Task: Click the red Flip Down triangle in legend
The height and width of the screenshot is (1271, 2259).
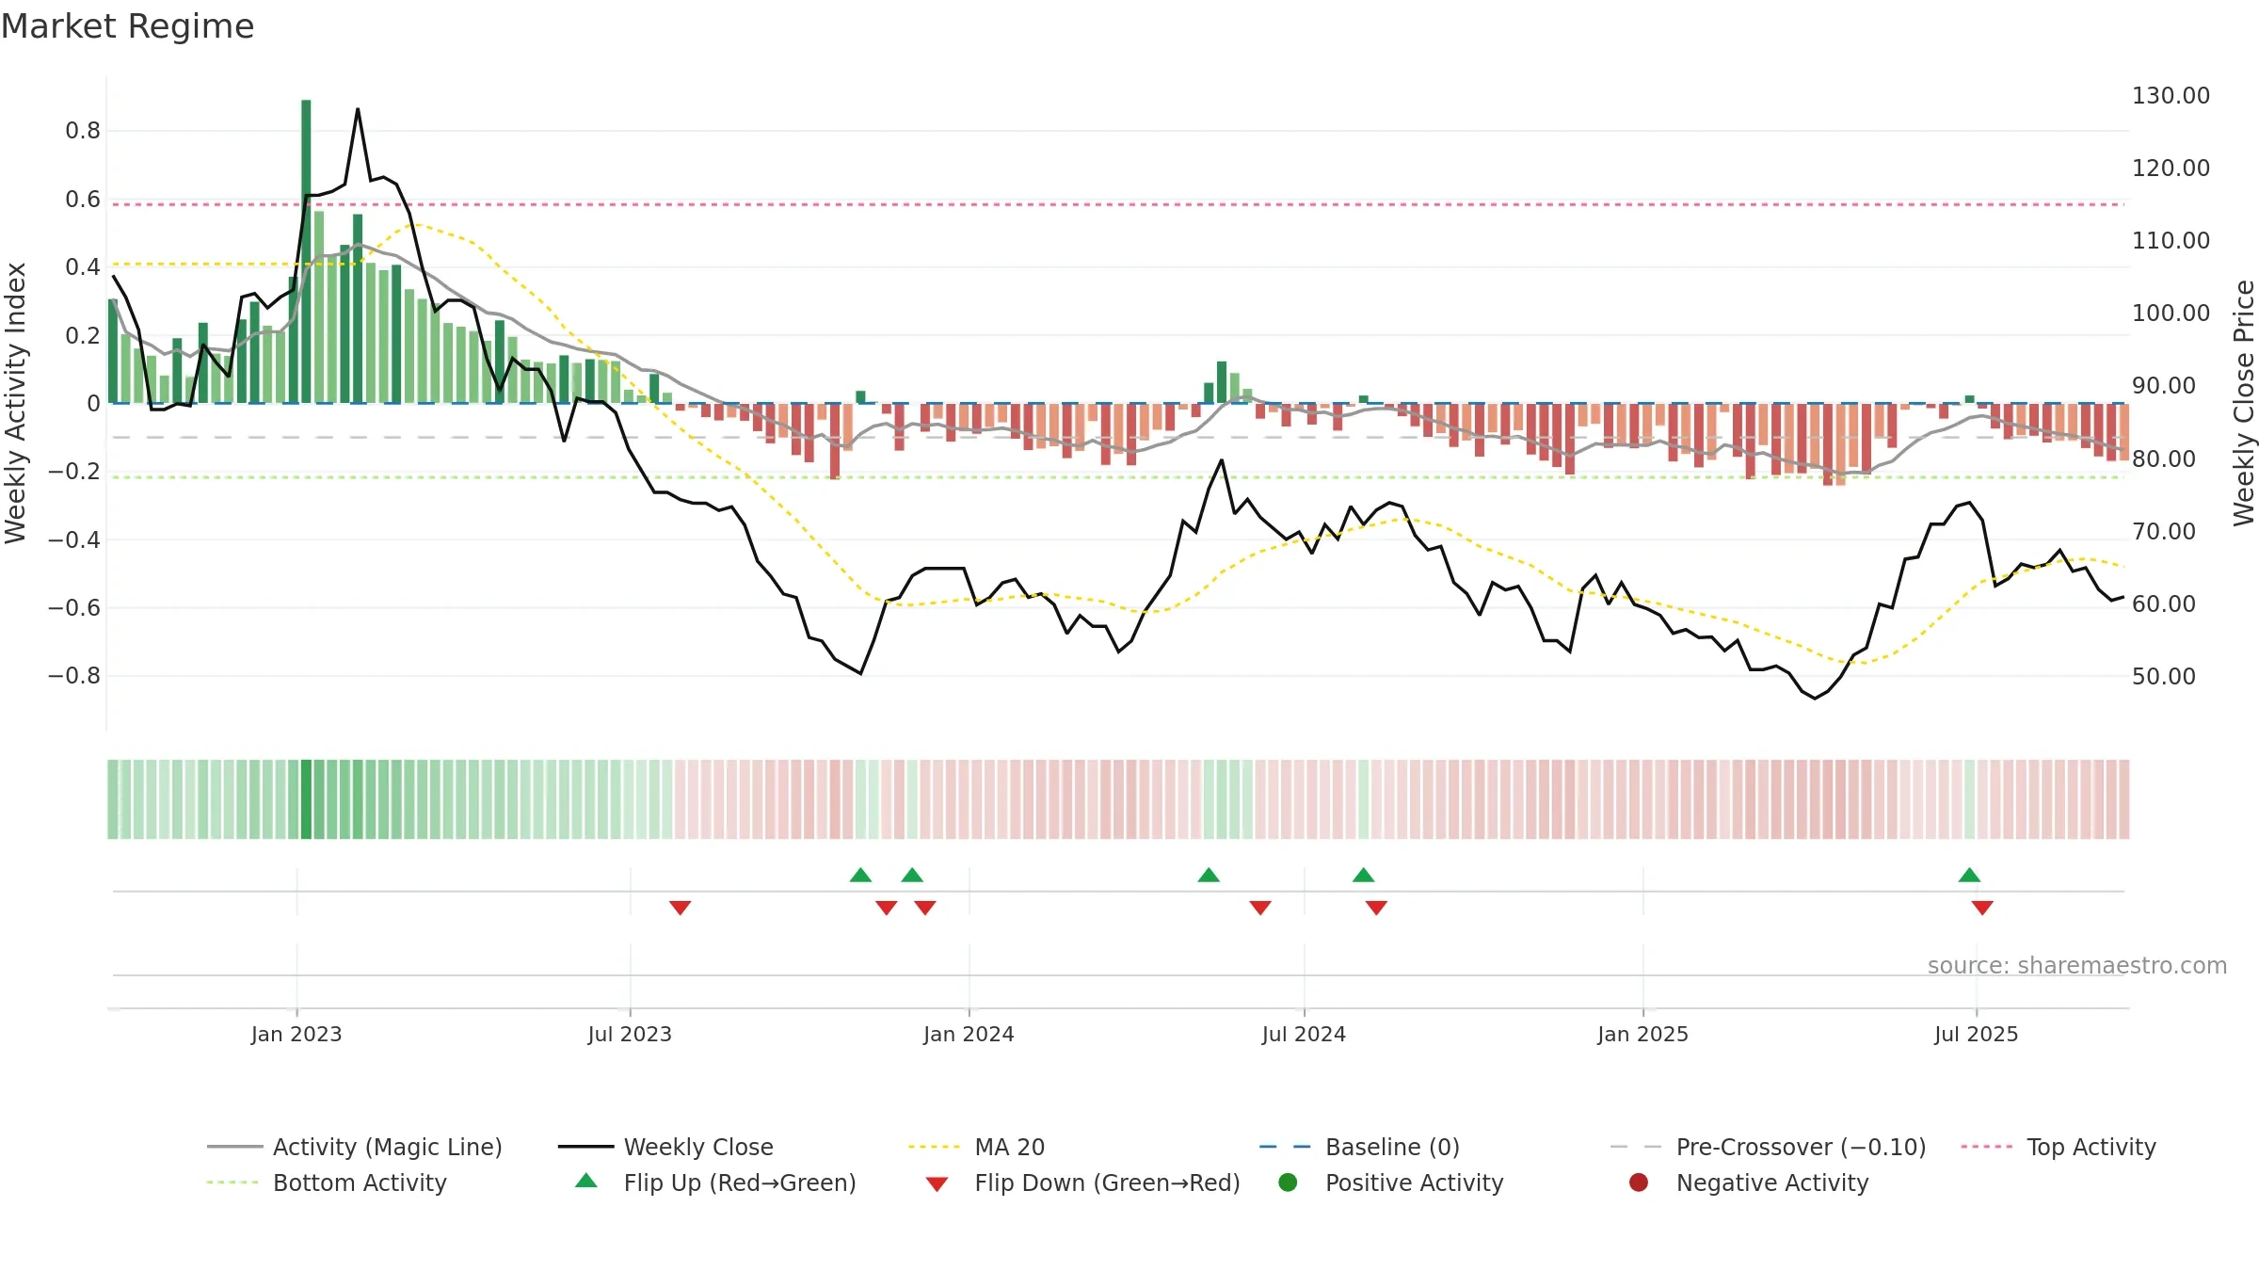Action: click(x=937, y=1184)
